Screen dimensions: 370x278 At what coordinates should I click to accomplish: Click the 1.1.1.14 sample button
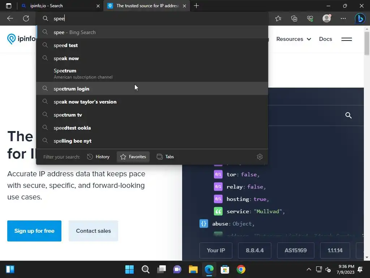[x=335, y=250]
